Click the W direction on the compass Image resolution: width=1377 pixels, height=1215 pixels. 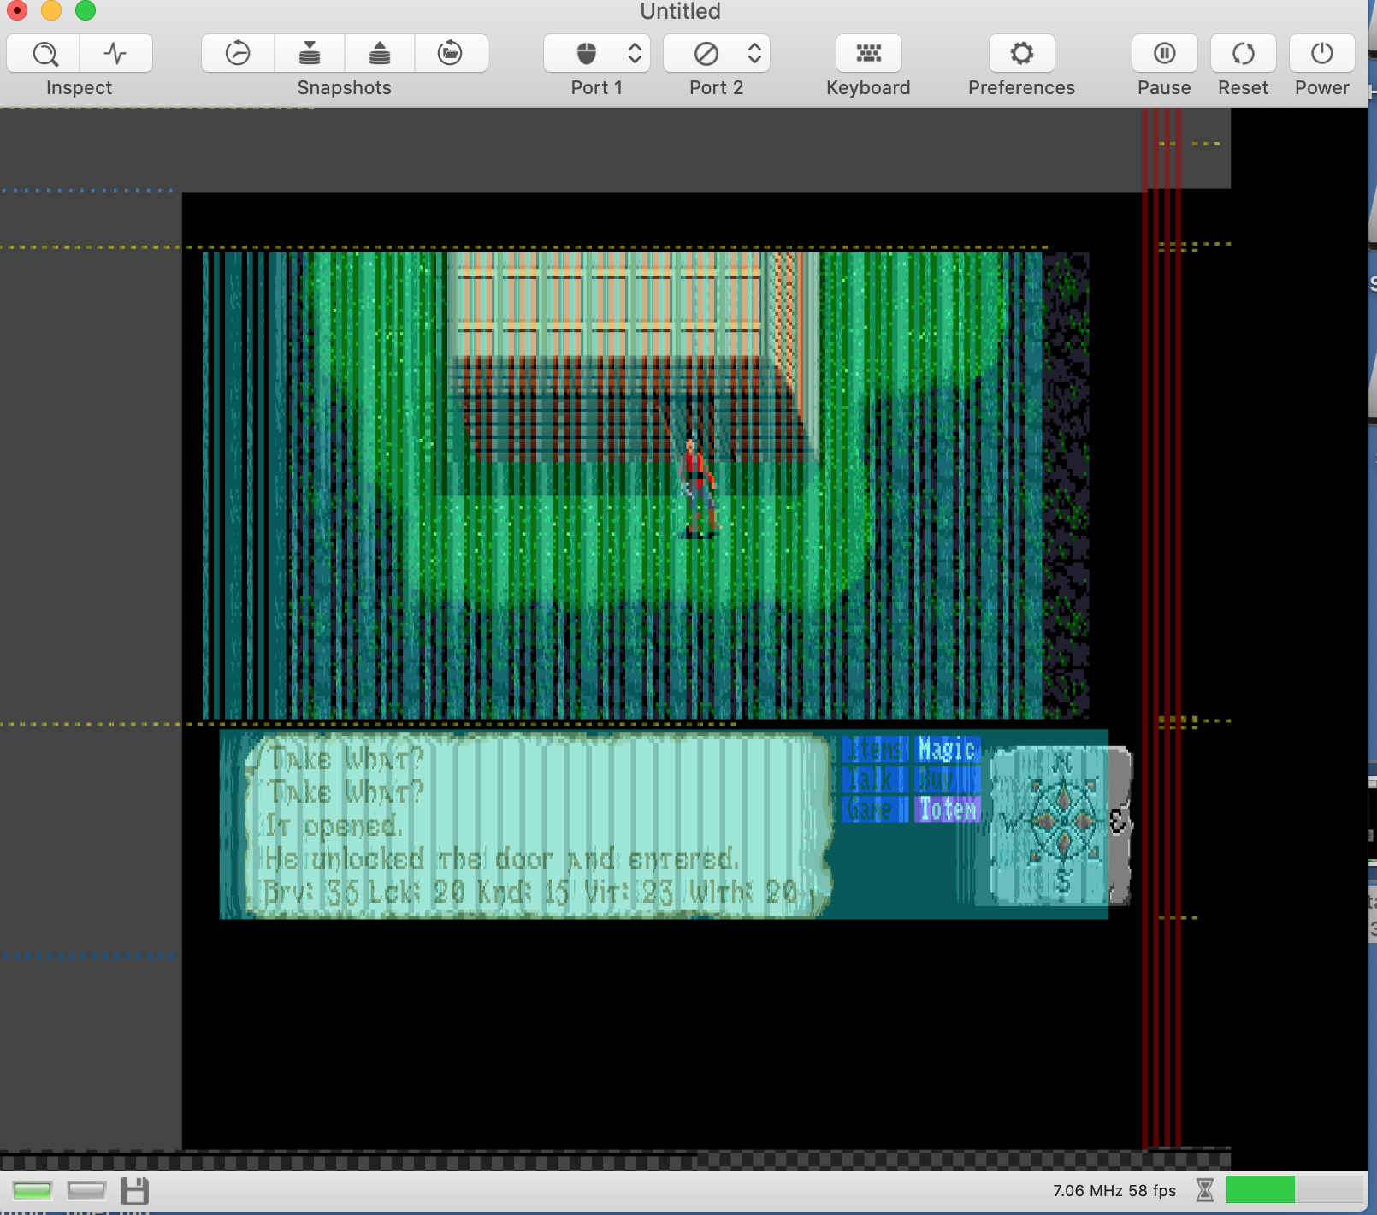(x=1010, y=823)
